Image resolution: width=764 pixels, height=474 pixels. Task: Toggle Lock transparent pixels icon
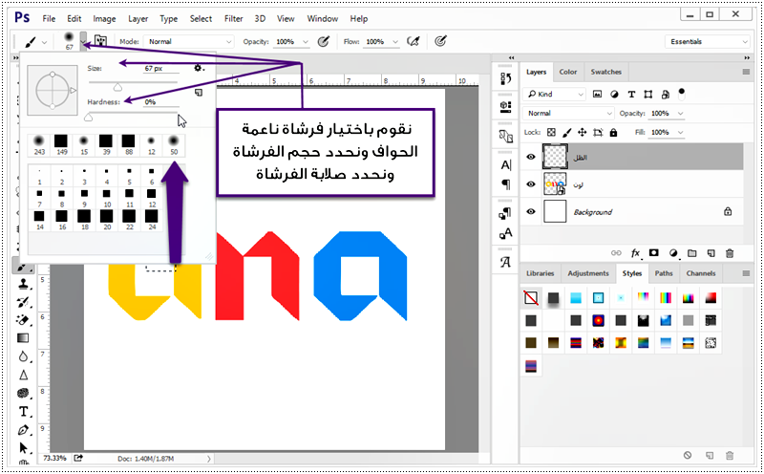[551, 132]
